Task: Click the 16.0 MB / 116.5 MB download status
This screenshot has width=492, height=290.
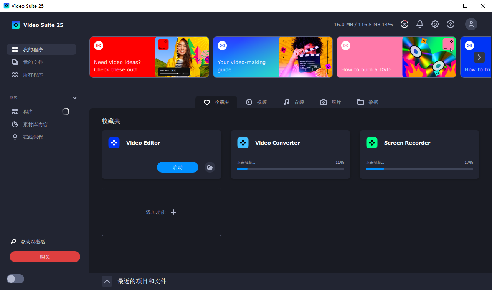Action: 363,25
